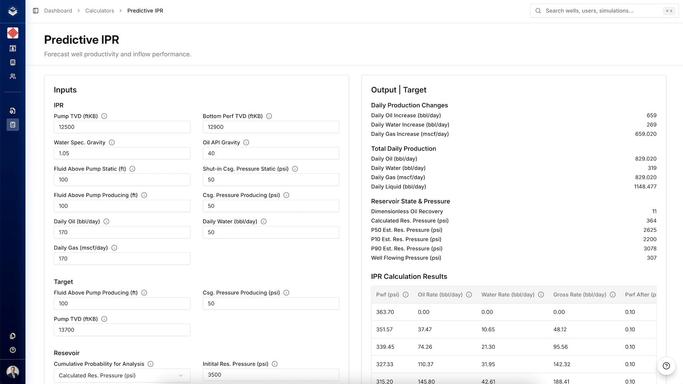
Task: Click the red company logo icon in sidebar
Action: (x=13, y=33)
